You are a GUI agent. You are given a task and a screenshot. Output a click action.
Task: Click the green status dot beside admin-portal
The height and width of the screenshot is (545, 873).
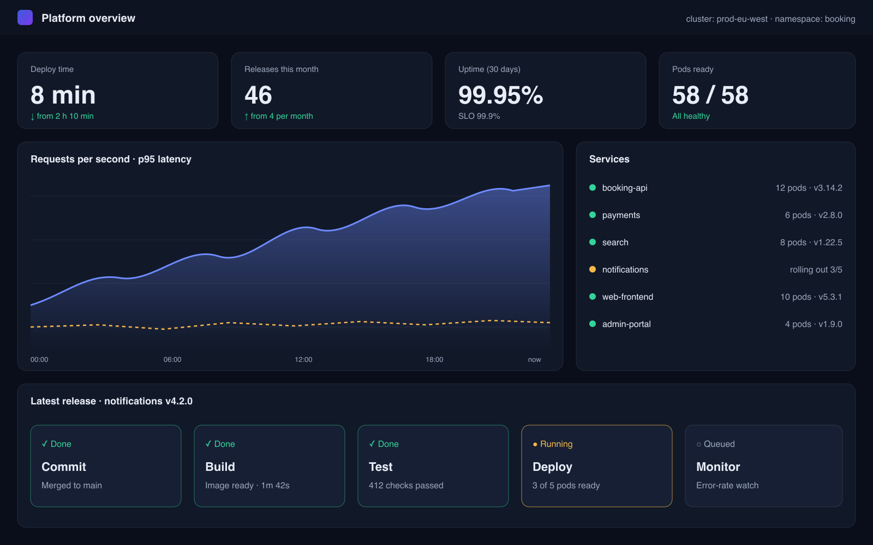pyautogui.click(x=593, y=324)
